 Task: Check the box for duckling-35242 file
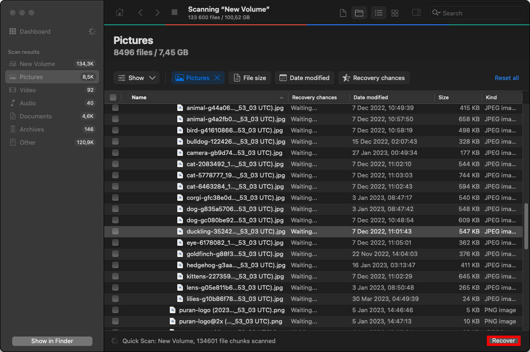click(x=115, y=231)
